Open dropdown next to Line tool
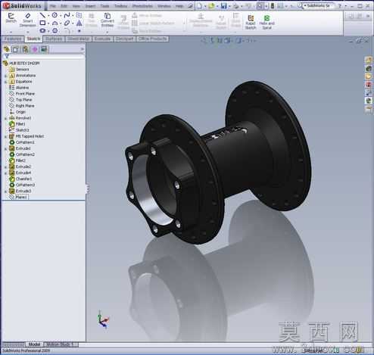Screen dimensions: 374x355 pyautogui.click(x=48, y=16)
